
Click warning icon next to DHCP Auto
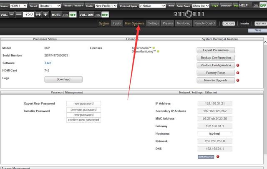[218, 156]
